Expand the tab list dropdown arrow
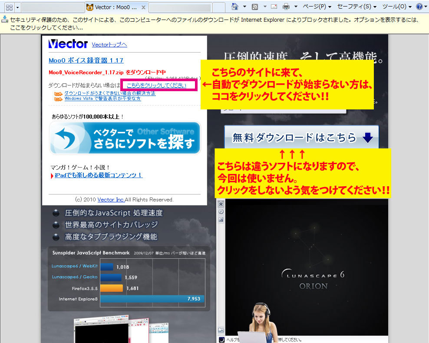Screen dimensions: 429x343 (18, 7)
